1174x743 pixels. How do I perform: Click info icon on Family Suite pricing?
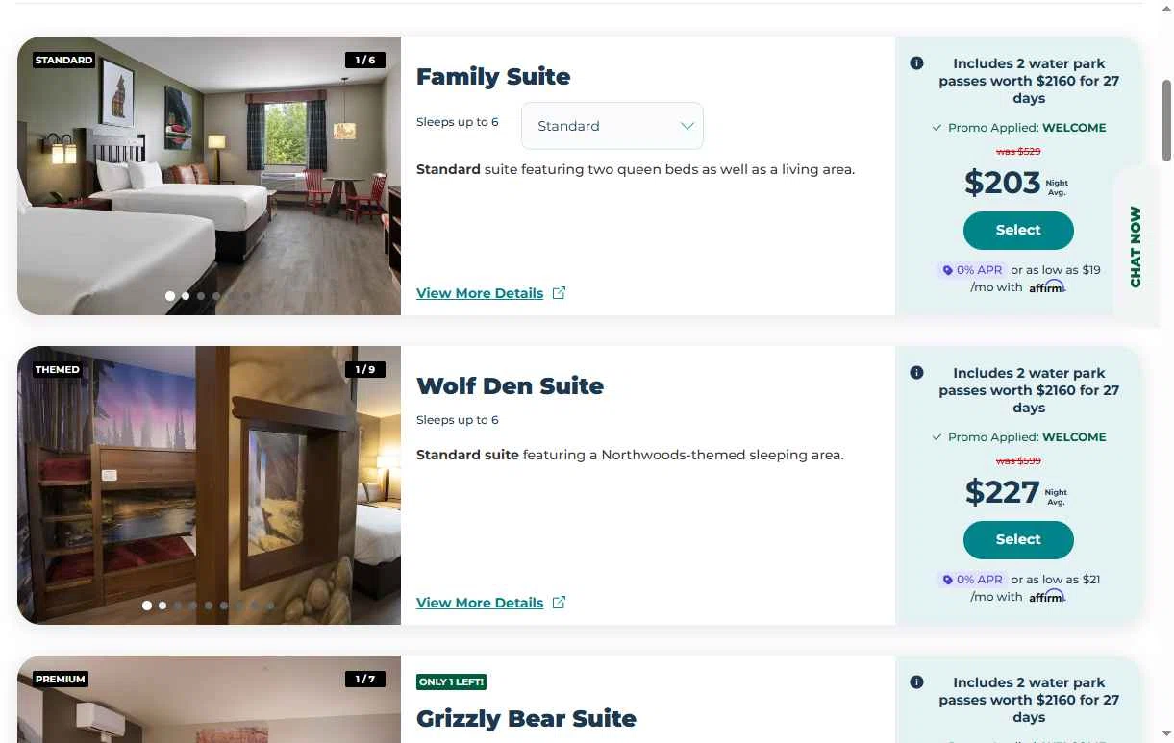point(916,63)
